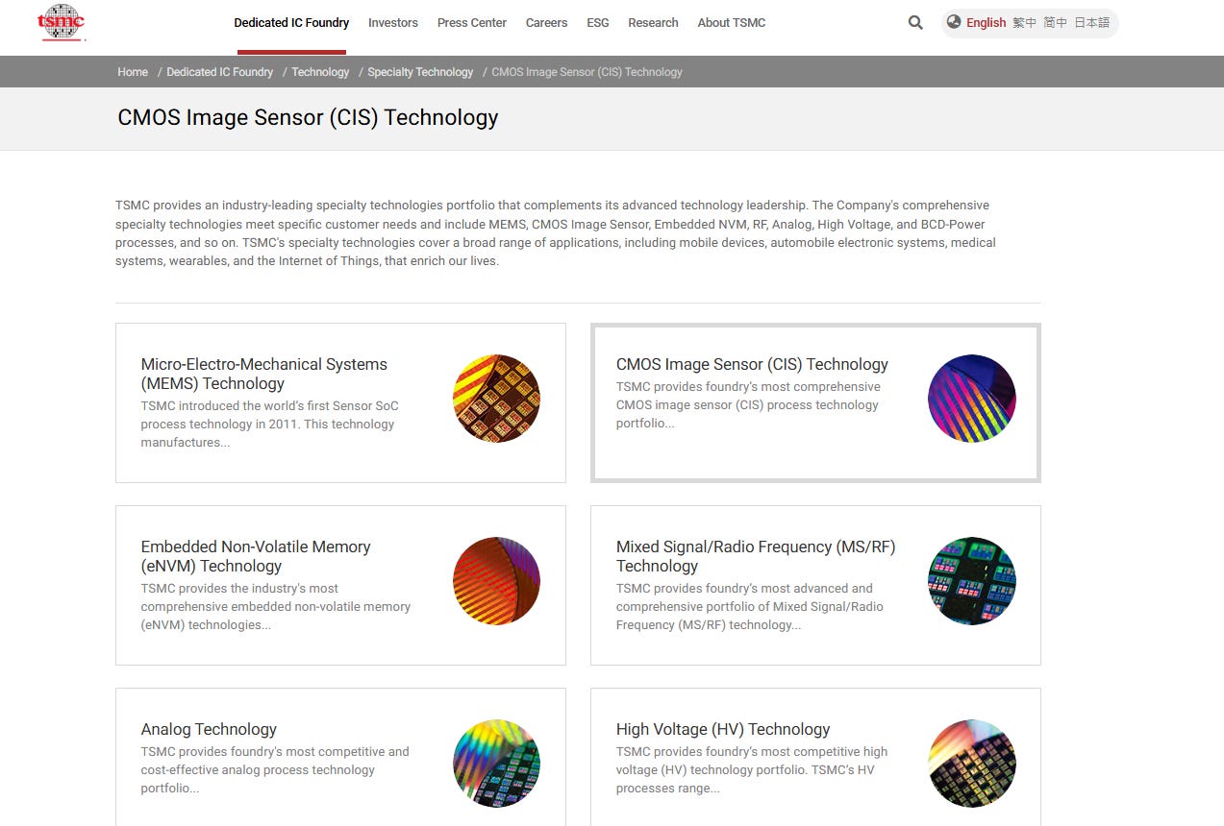
Task: Open Mixed Signal/Radio Frequency card title
Action: tap(756, 556)
